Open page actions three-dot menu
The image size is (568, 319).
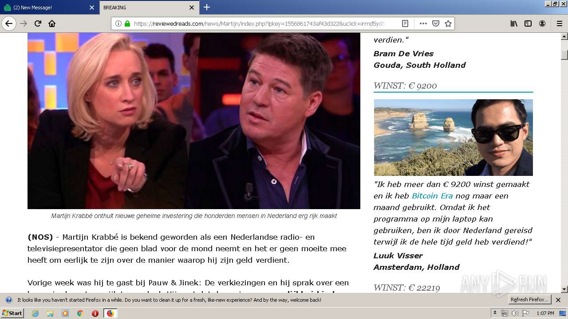pos(423,23)
